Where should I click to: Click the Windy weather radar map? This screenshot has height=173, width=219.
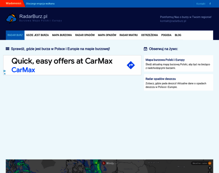click(109, 166)
